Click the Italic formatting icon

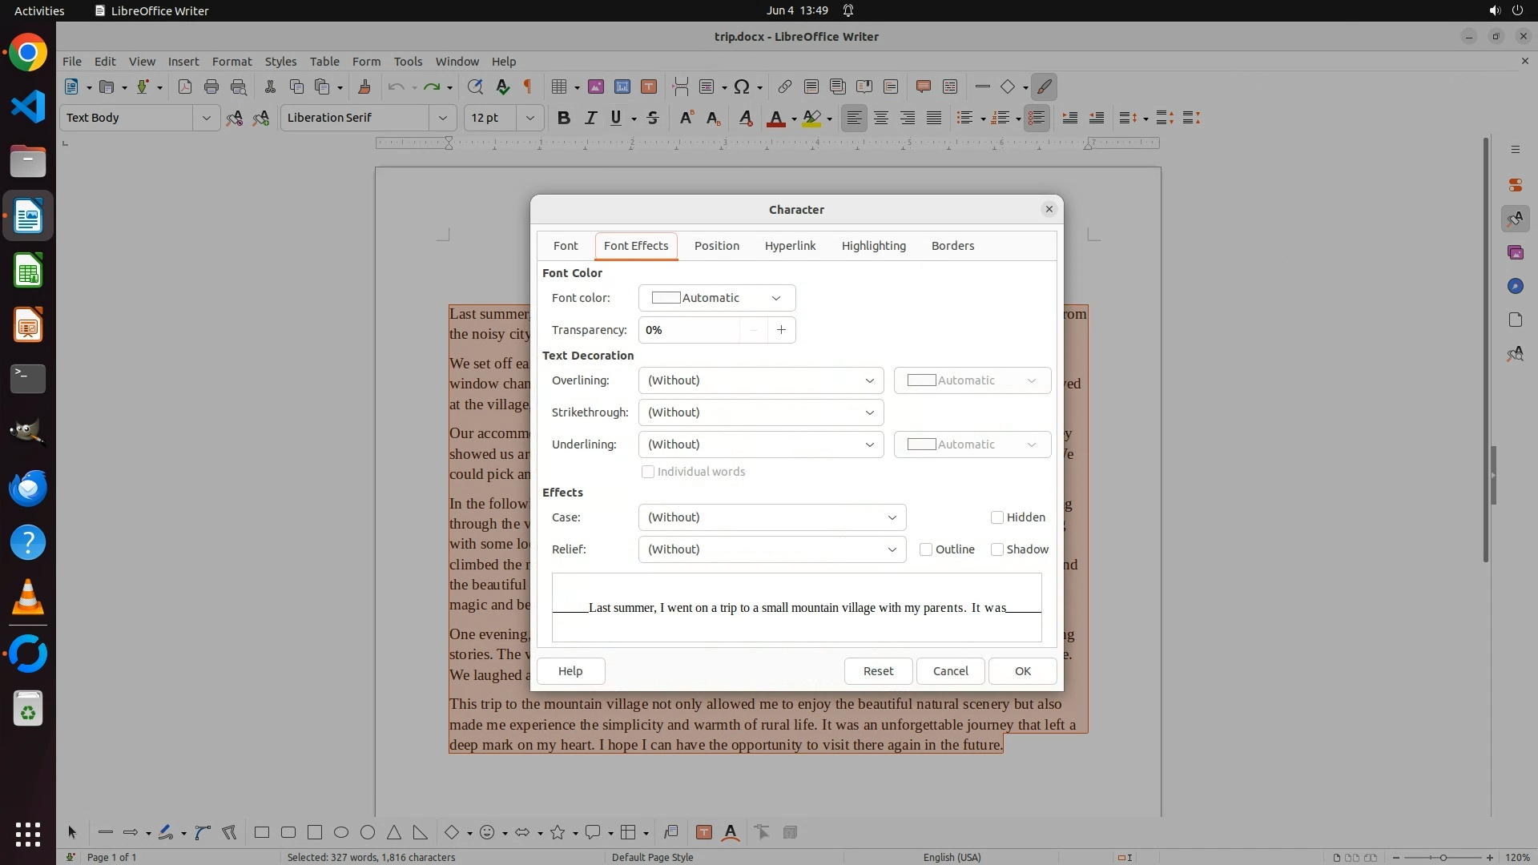[590, 118]
